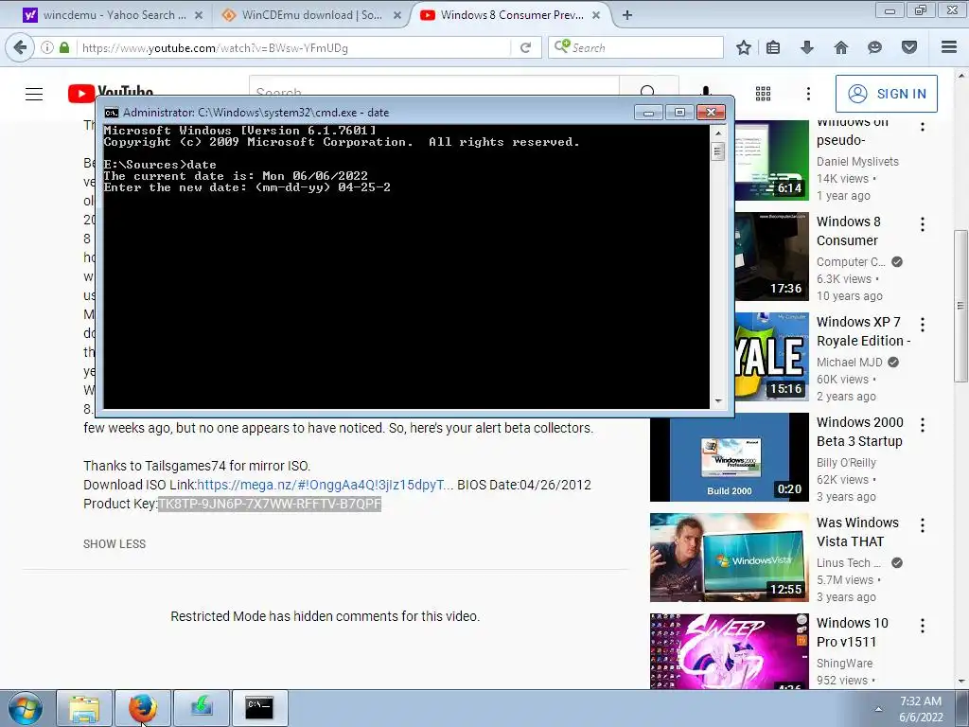Click scroll-down arrow in cmd window
The height and width of the screenshot is (727, 969).
[718, 400]
